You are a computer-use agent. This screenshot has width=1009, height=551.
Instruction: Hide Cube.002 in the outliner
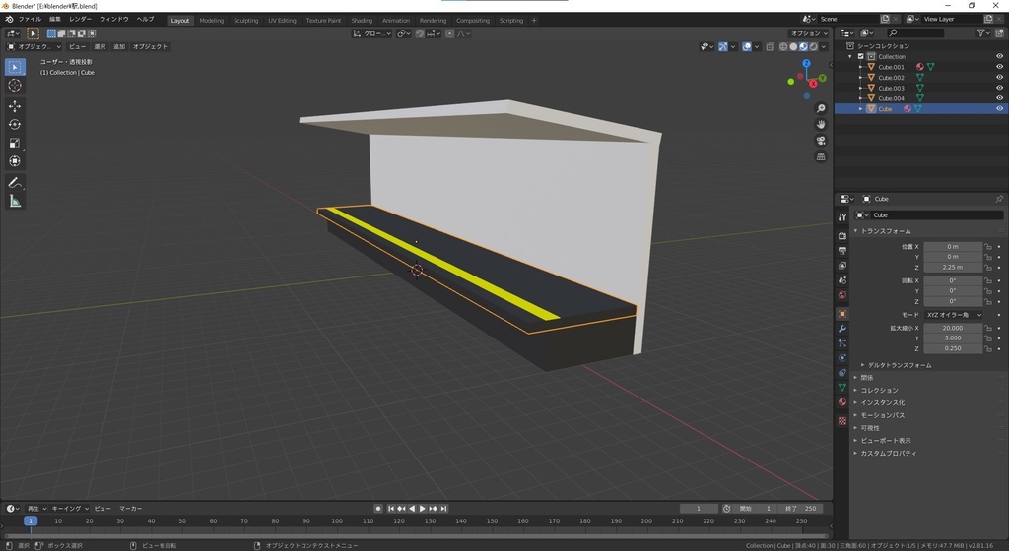[x=999, y=77]
